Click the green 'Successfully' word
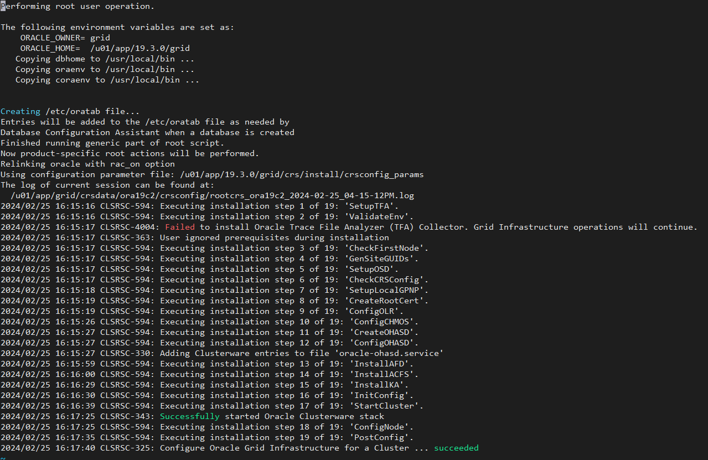708x460 pixels. click(190, 416)
